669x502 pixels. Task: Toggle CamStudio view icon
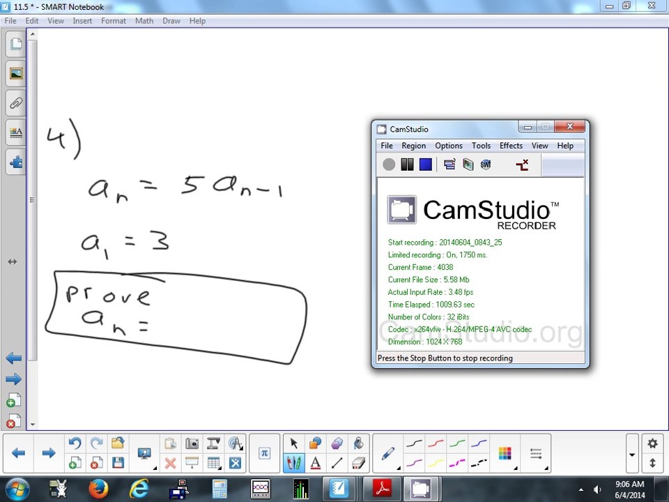point(449,165)
